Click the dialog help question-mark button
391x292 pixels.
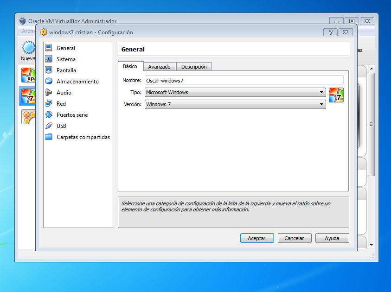[x=330, y=32]
